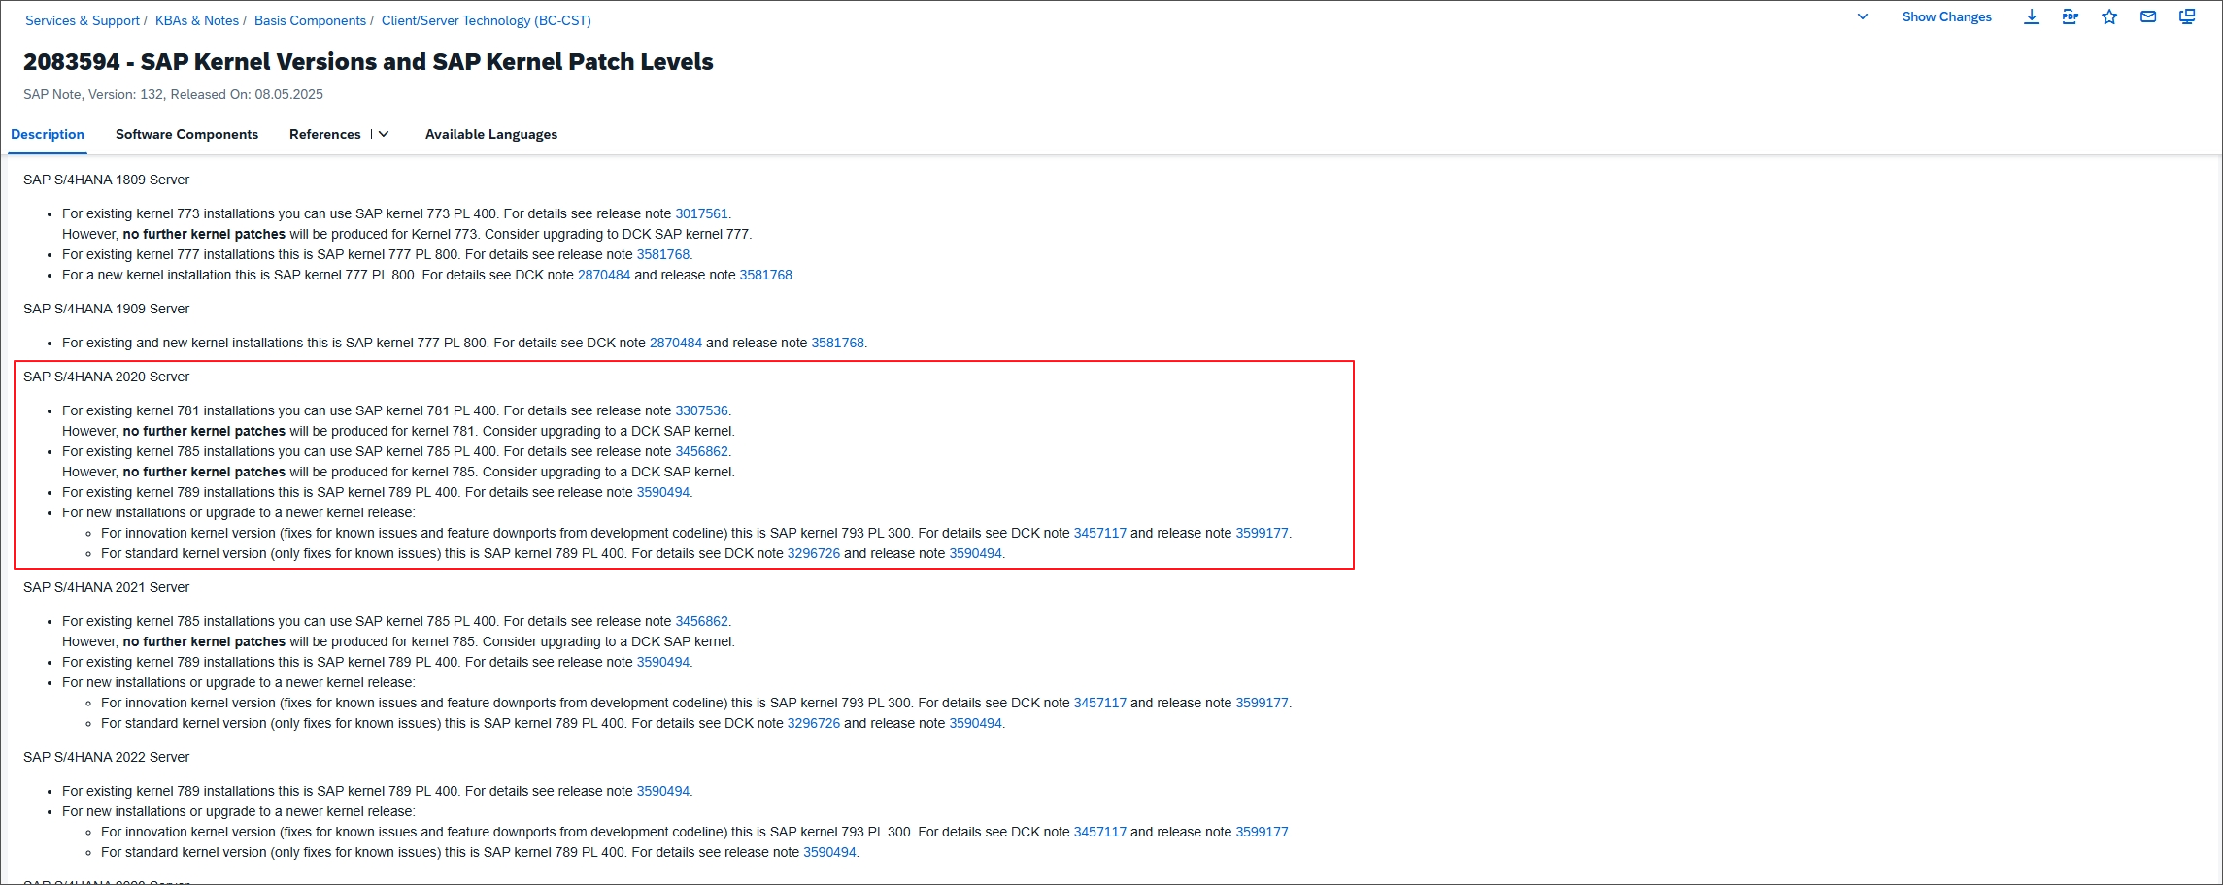2223x885 pixels.
Task: Click the 'SAP S/4HANA 2021 Server' heading
Action: pyautogui.click(x=106, y=587)
